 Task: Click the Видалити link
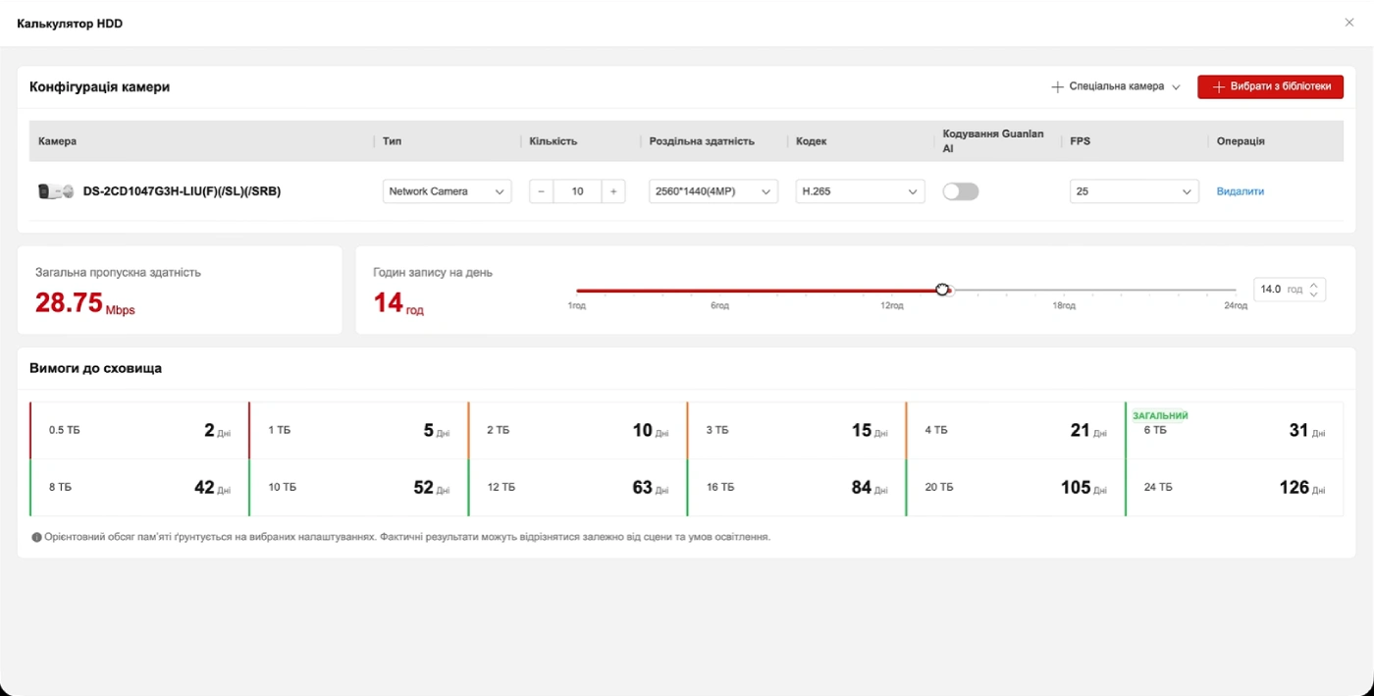click(x=1241, y=191)
